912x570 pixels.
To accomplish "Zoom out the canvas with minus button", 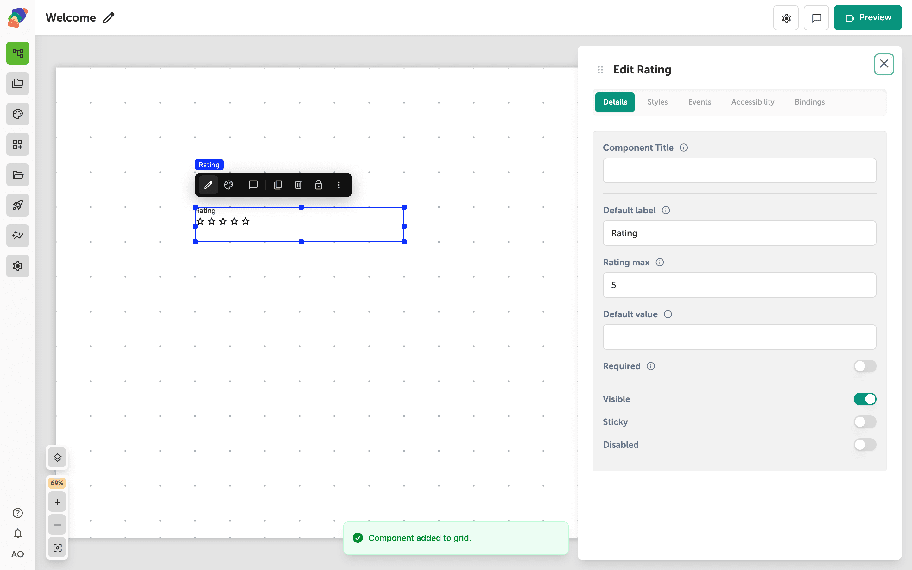I will (x=57, y=525).
